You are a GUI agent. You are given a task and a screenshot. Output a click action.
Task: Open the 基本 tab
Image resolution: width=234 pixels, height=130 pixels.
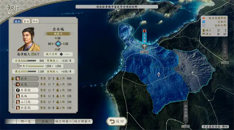tap(17, 21)
